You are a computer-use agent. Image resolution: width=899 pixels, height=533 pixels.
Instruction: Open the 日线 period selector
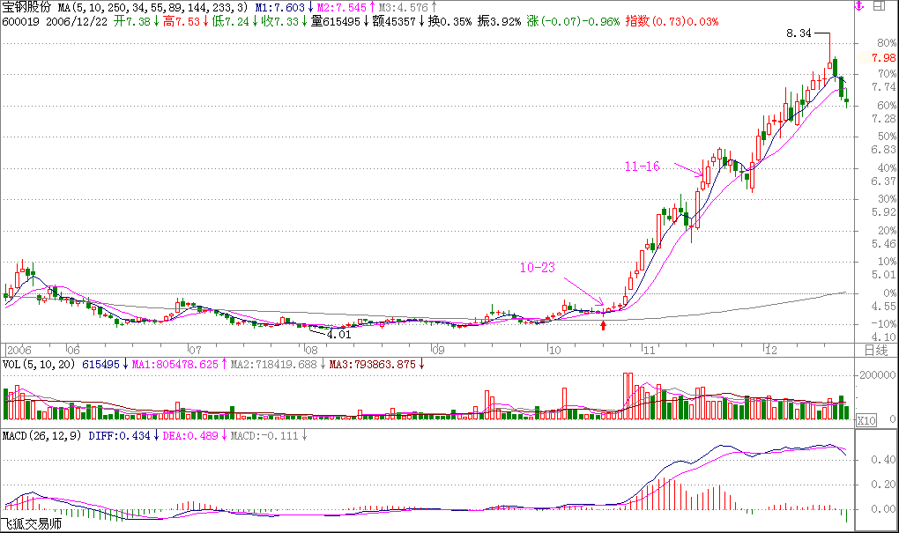tap(874, 350)
